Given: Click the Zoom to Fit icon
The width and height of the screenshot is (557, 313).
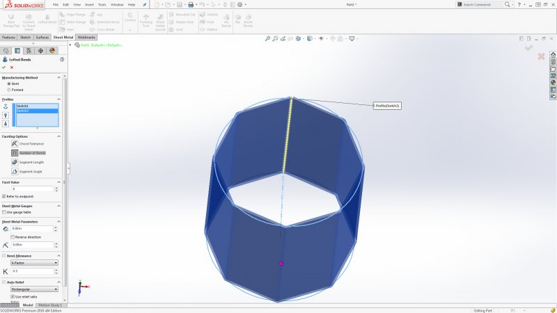Looking at the screenshot, I should (267, 38).
